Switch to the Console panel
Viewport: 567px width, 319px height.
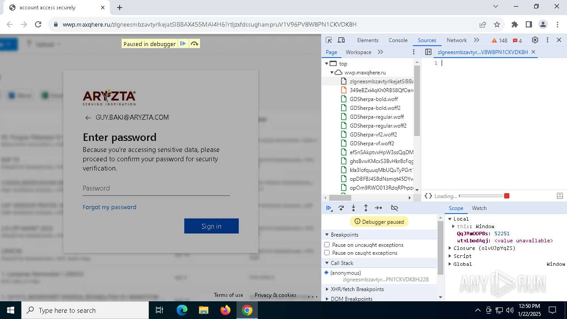click(398, 40)
